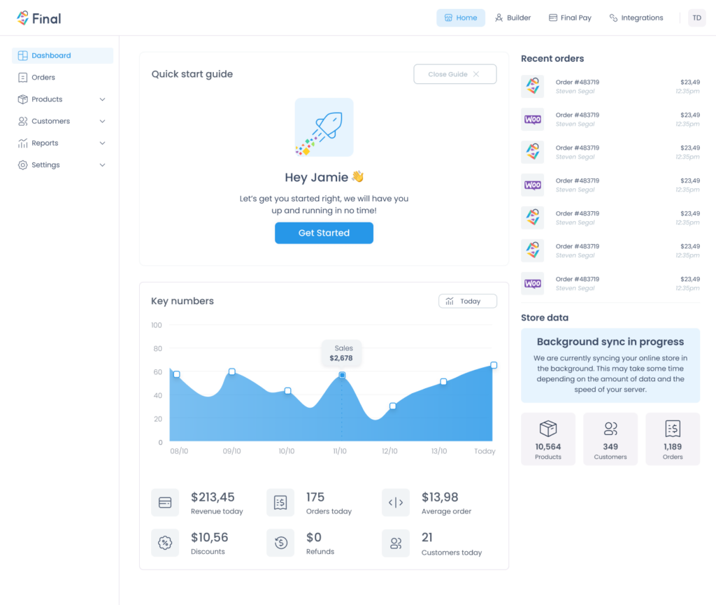
Task: Open the Today period dropdown
Action: click(x=468, y=301)
